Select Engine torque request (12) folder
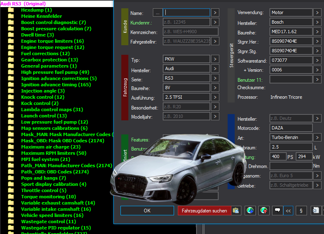The image size is (324, 234). point(53,47)
